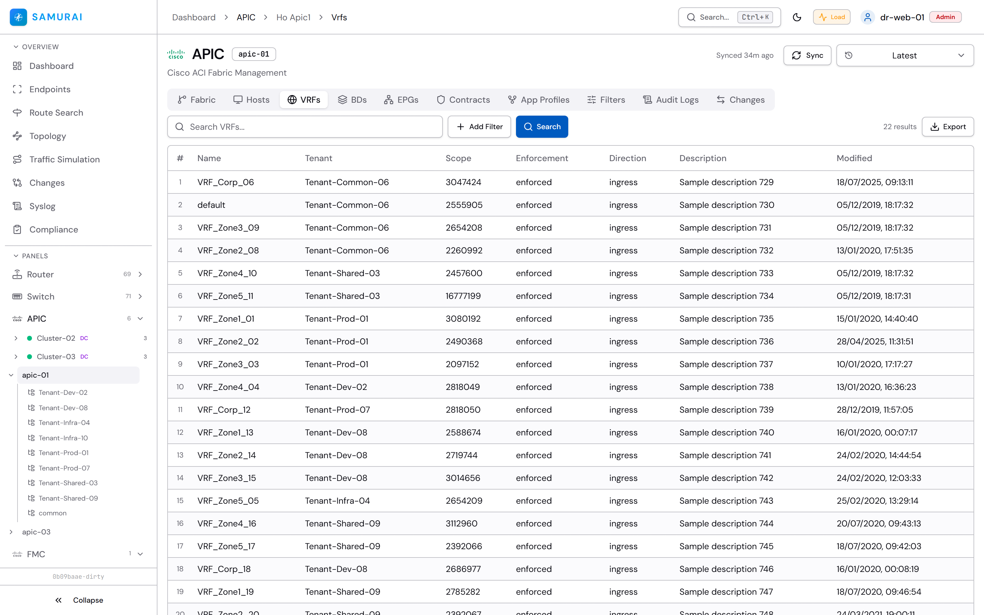Expand the Cluster-02 tree node
Image resolution: width=984 pixels, height=615 pixels.
coord(16,338)
